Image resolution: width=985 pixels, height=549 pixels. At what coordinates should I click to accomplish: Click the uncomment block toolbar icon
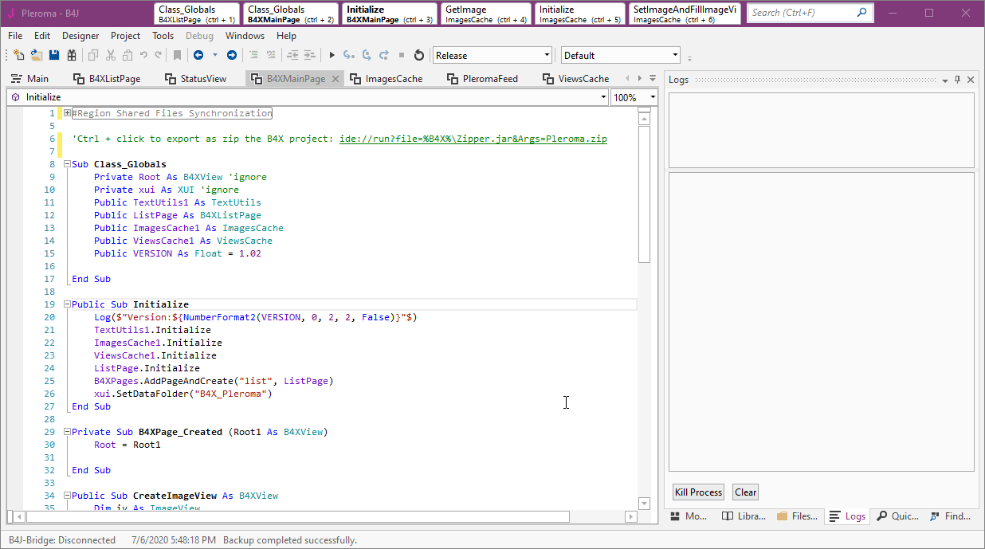point(271,55)
